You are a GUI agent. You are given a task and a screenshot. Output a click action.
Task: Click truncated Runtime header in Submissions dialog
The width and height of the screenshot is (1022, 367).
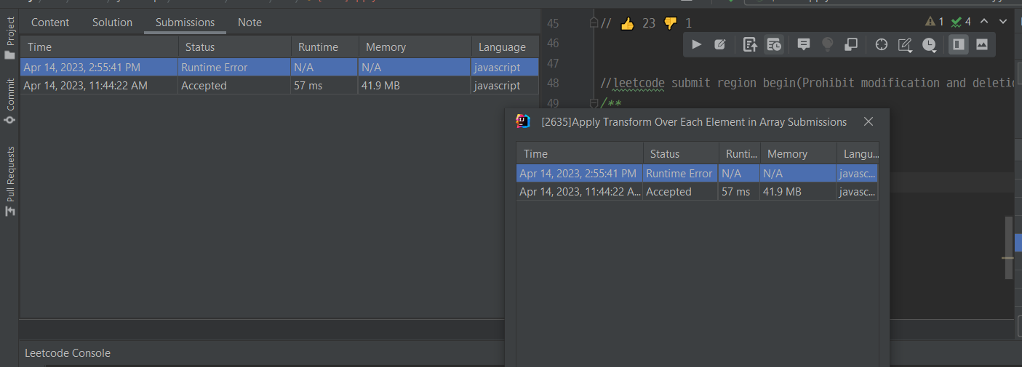pyautogui.click(x=739, y=154)
